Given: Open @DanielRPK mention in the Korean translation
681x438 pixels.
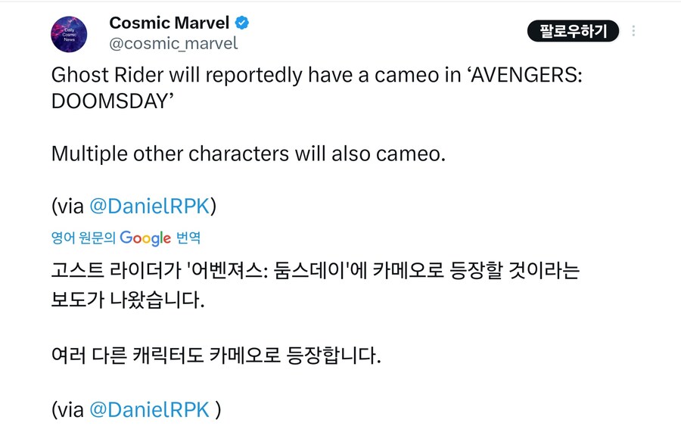Looking at the screenshot, I should tap(149, 409).
